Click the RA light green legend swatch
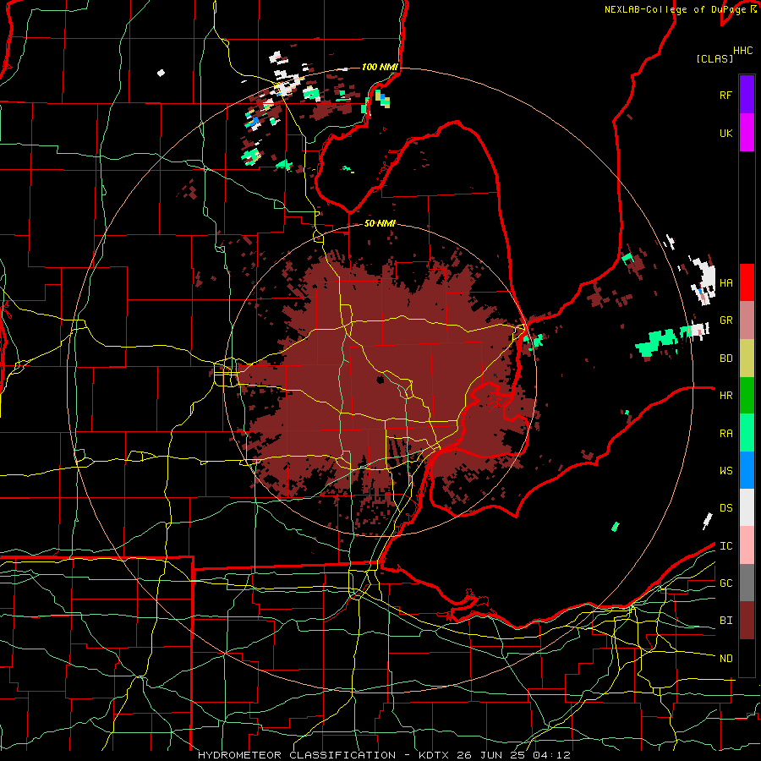The height and width of the screenshot is (761, 761). tap(747, 433)
